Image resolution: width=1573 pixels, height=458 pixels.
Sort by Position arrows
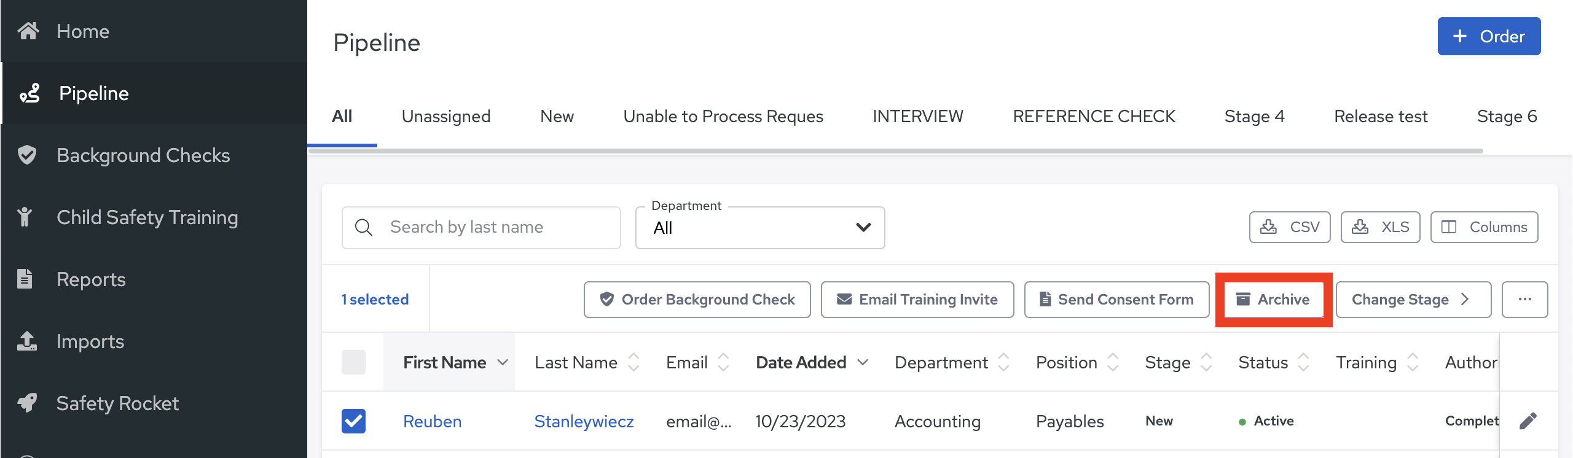[x=1113, y=362]
